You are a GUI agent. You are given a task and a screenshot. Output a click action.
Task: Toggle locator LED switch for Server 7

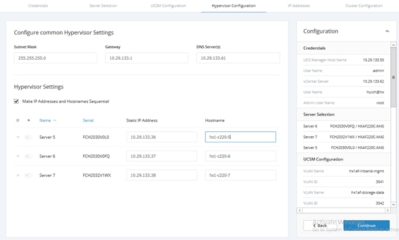29,175
